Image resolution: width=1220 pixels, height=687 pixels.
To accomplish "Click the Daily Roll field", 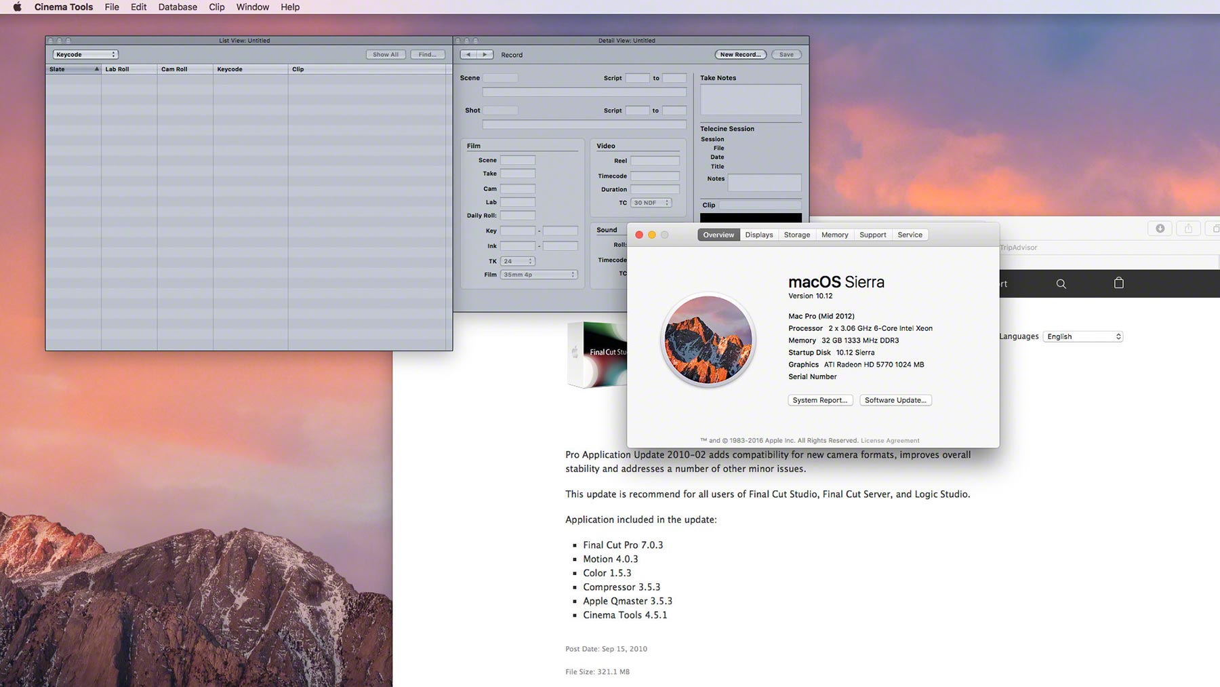I will [x=518, y=216].
